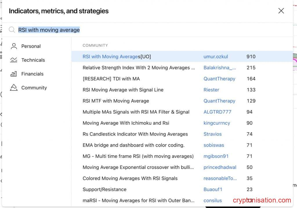Open kingcurrncy author profile
This screenshot has width=297, height=208.
tap(217, 123)
